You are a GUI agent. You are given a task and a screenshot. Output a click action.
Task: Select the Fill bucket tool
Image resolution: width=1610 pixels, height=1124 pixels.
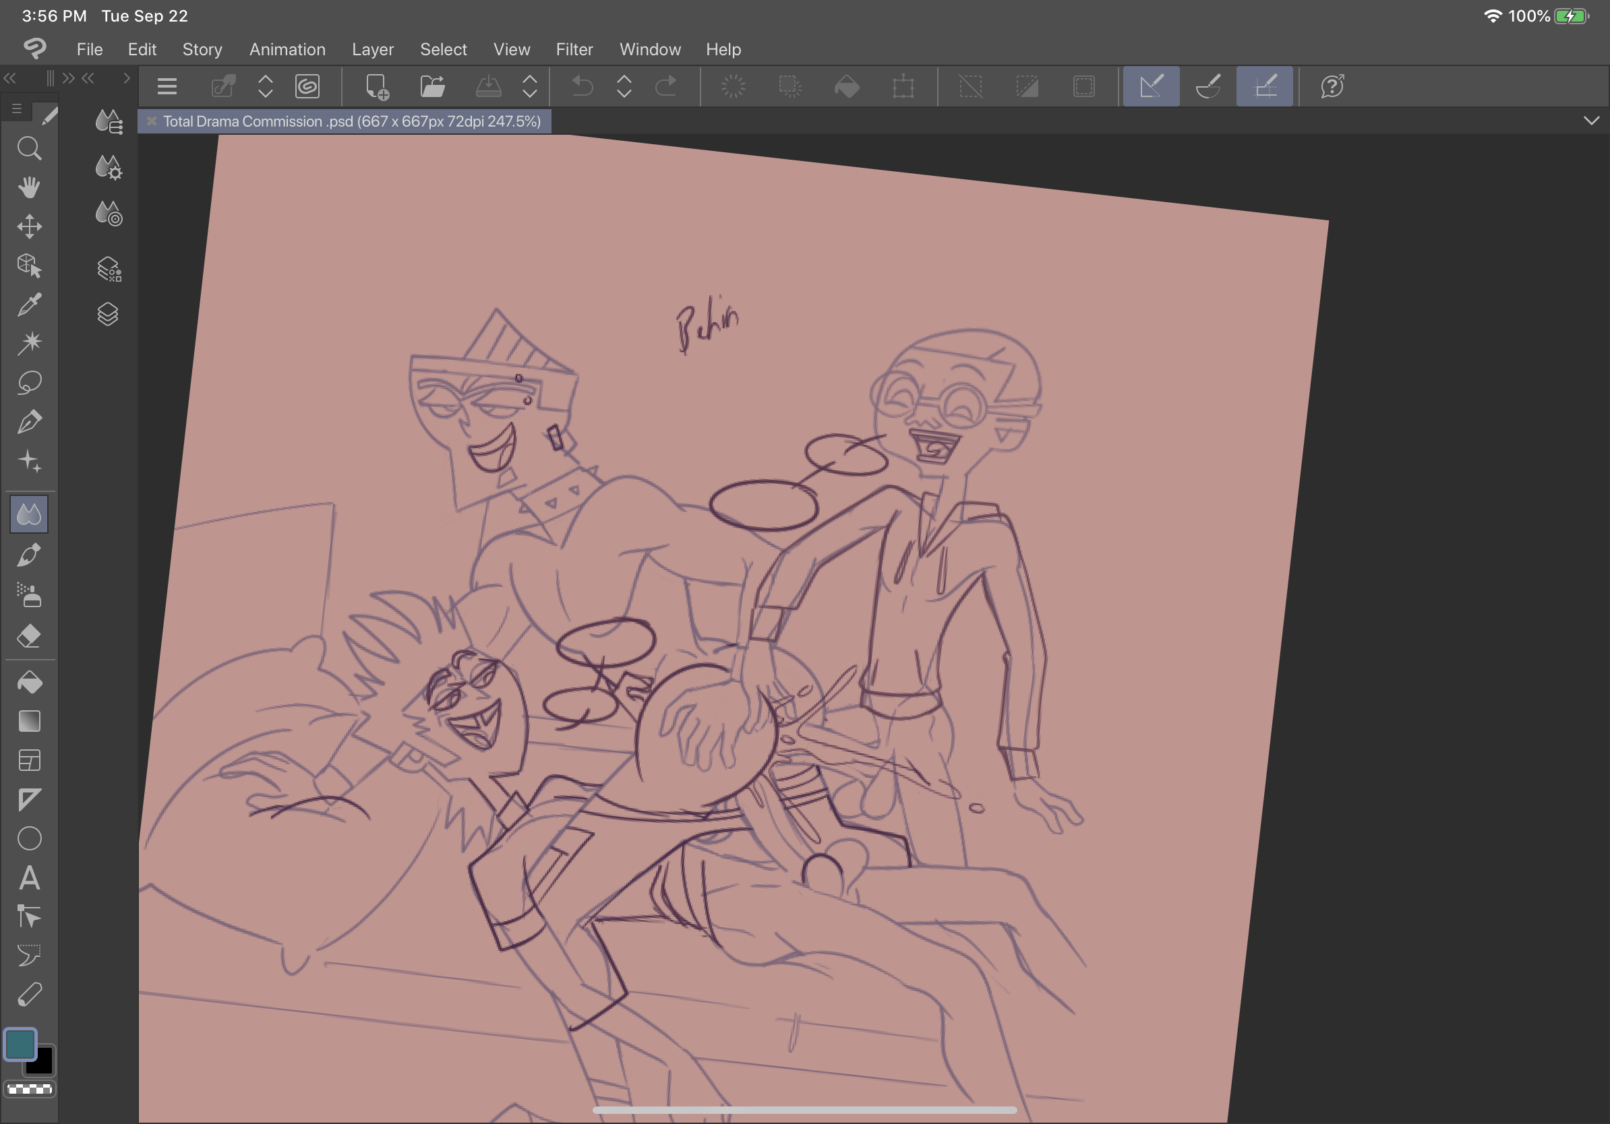(x=29, y=682)
